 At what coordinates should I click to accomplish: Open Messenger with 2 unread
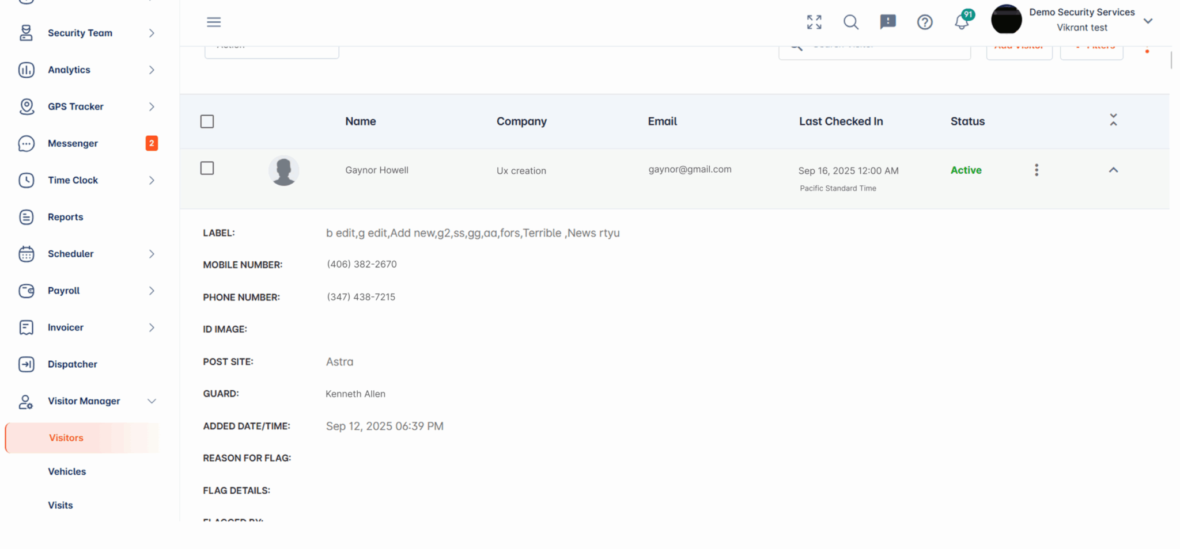click(x=73, y=143)
